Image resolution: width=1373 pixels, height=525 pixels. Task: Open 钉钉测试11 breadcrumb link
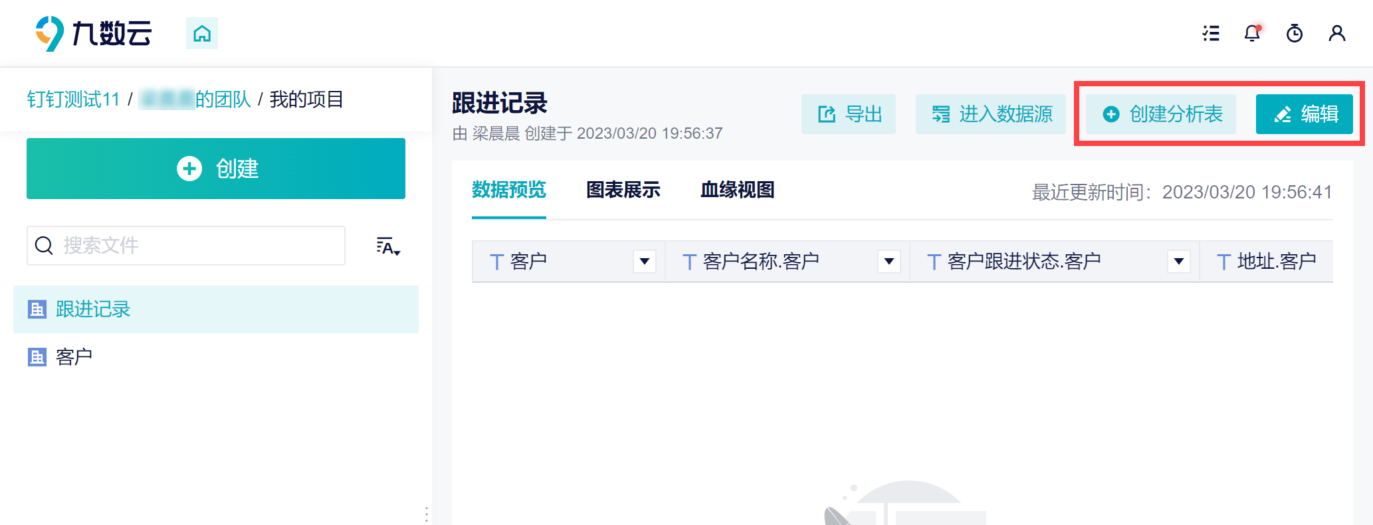pyautogui.click(x=73, y=100)
